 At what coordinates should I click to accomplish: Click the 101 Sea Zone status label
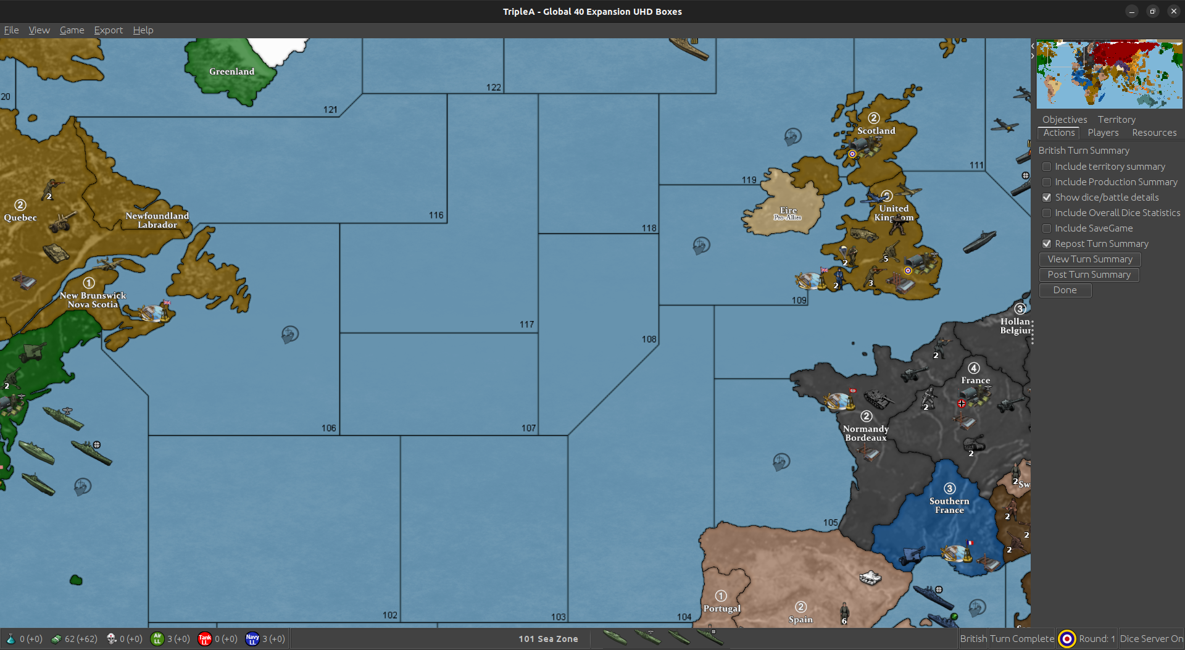click(x=548, y=639)
